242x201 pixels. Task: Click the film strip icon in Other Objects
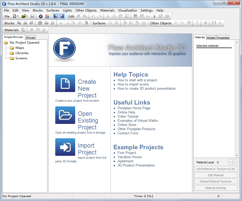[214, 23]
